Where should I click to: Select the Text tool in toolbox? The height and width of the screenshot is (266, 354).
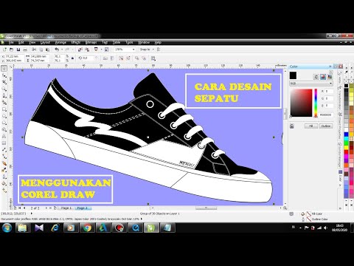point(4,136)
